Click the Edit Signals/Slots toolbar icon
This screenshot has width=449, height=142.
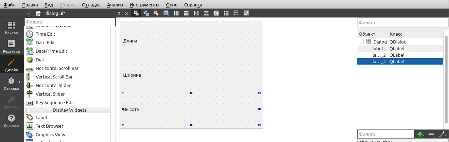pyautogui.click(x=146, y=13)
